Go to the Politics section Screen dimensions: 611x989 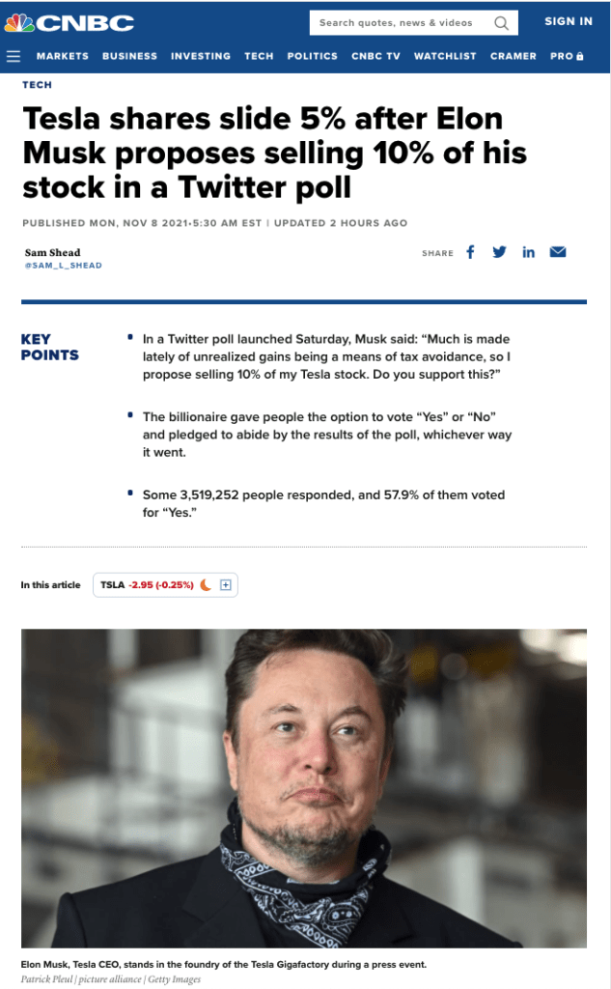click(x=312, y=56)
